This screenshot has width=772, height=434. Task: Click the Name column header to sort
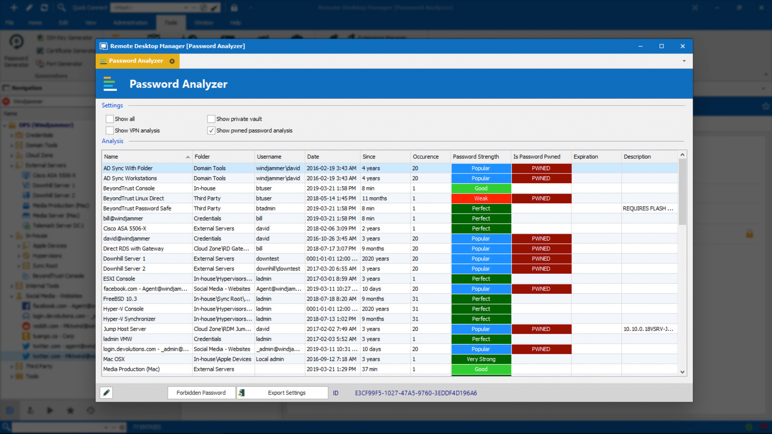[x=146, y=156]
